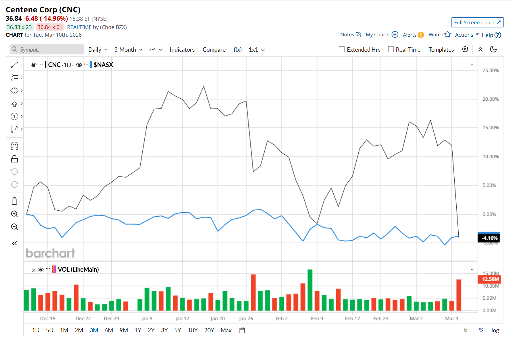This screenshot has width=511, height=339.
Task: Open options for the $NASX series
Action: point(86,64)
